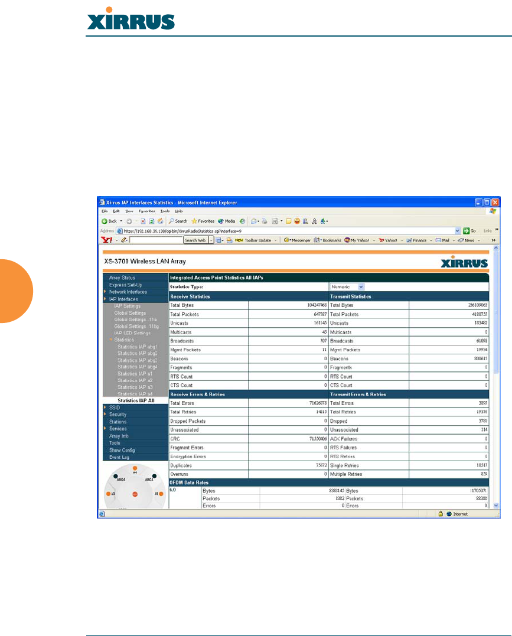Open the Favorites pane
This screenshot has width=512, height=636.
click(x=203, y=221)
